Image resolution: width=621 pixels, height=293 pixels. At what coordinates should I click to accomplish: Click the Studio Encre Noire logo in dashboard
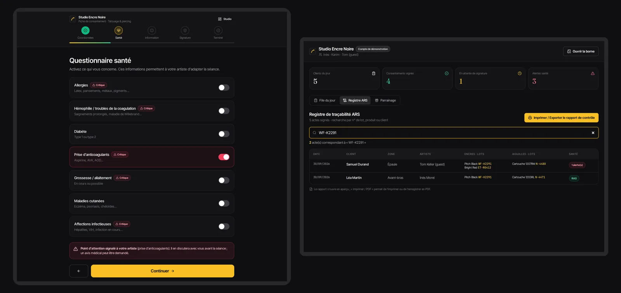[x=312, y=51]
